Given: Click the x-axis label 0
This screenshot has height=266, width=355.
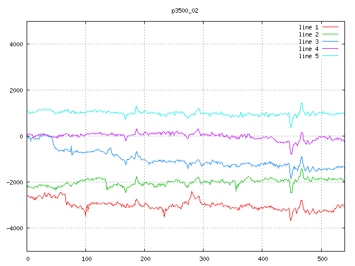Looking at the screenshot, I should [x=28, y=259].
